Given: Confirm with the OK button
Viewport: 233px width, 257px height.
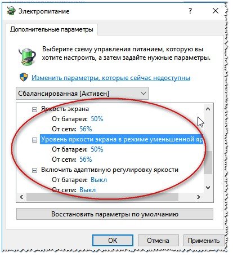Looking at the screenshot, I should click(x=113, y=240).
